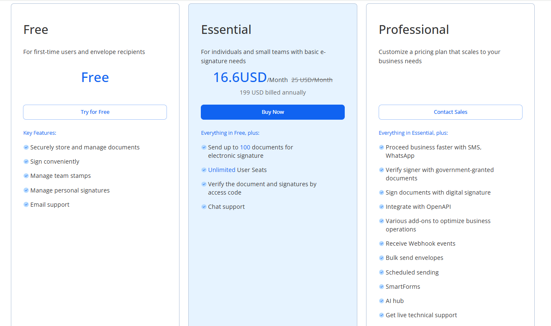The width and height of the screenshot is (551, 326).
Task: Click checkmark icon beside Manage team stamps
Action: (26, 176)
